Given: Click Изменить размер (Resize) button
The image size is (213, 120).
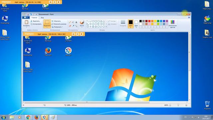Looking at the screenshot, I should click(59, 24).
